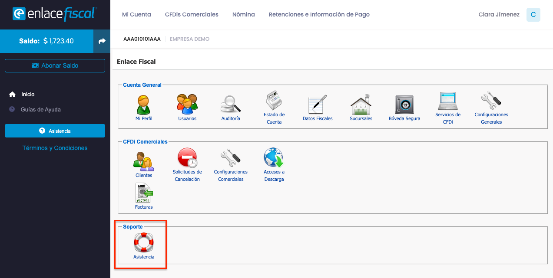This screenshot has height=278, width=553.
Task: Click the Facturas text label
Action: [144, 207]
